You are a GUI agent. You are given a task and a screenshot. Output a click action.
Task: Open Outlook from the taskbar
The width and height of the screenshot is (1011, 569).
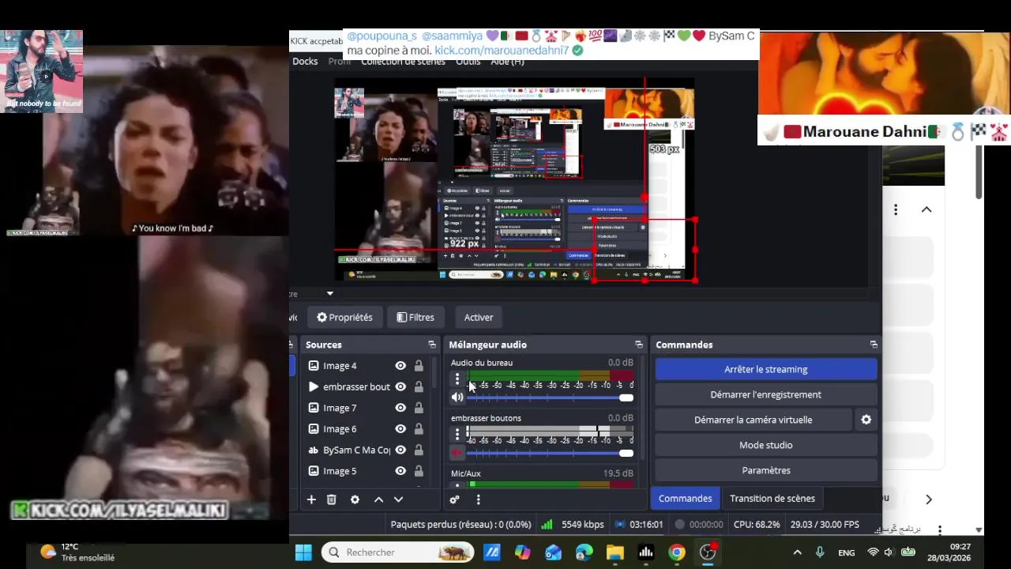(x=553, y=552)
